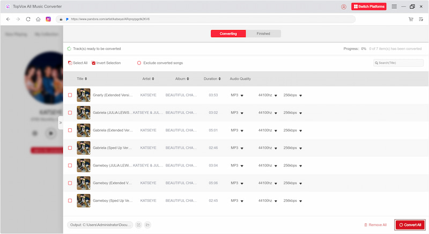The width and height of the screenshot is (429, 234).
Task: Tick the checkbox for Gnarly (Extended Version)
Action: tap(70, 95)
